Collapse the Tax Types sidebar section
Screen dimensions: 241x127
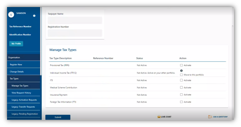pos(24,78)
